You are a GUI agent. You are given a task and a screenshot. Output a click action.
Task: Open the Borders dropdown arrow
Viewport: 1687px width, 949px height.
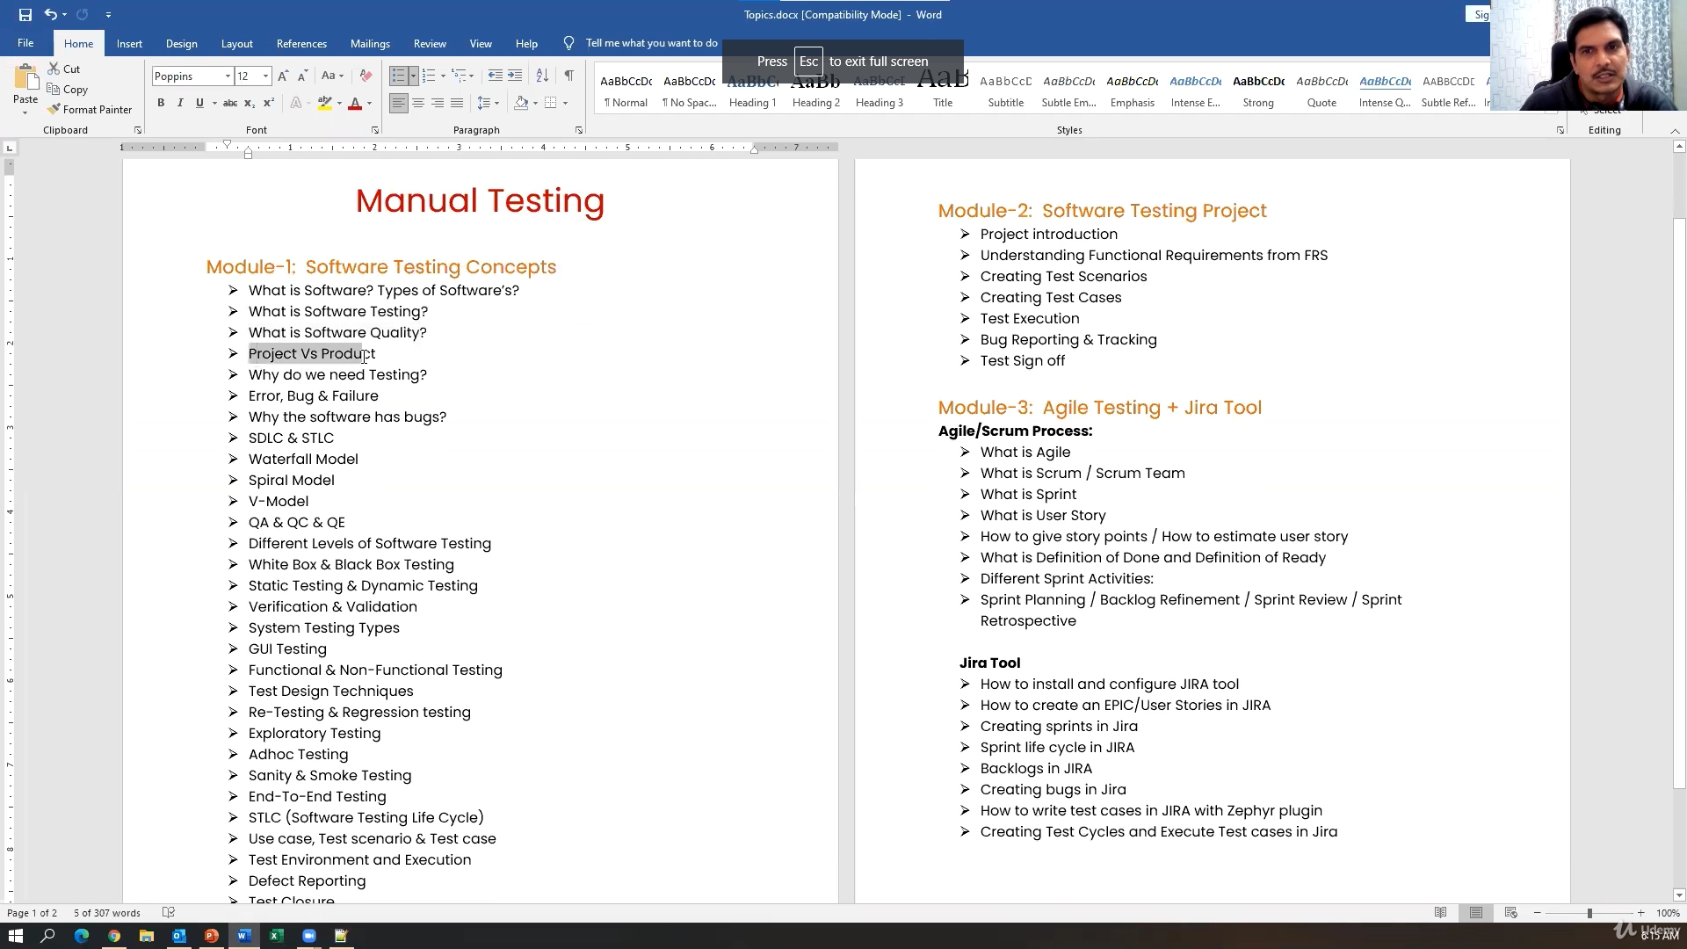[x=565, y=104]
